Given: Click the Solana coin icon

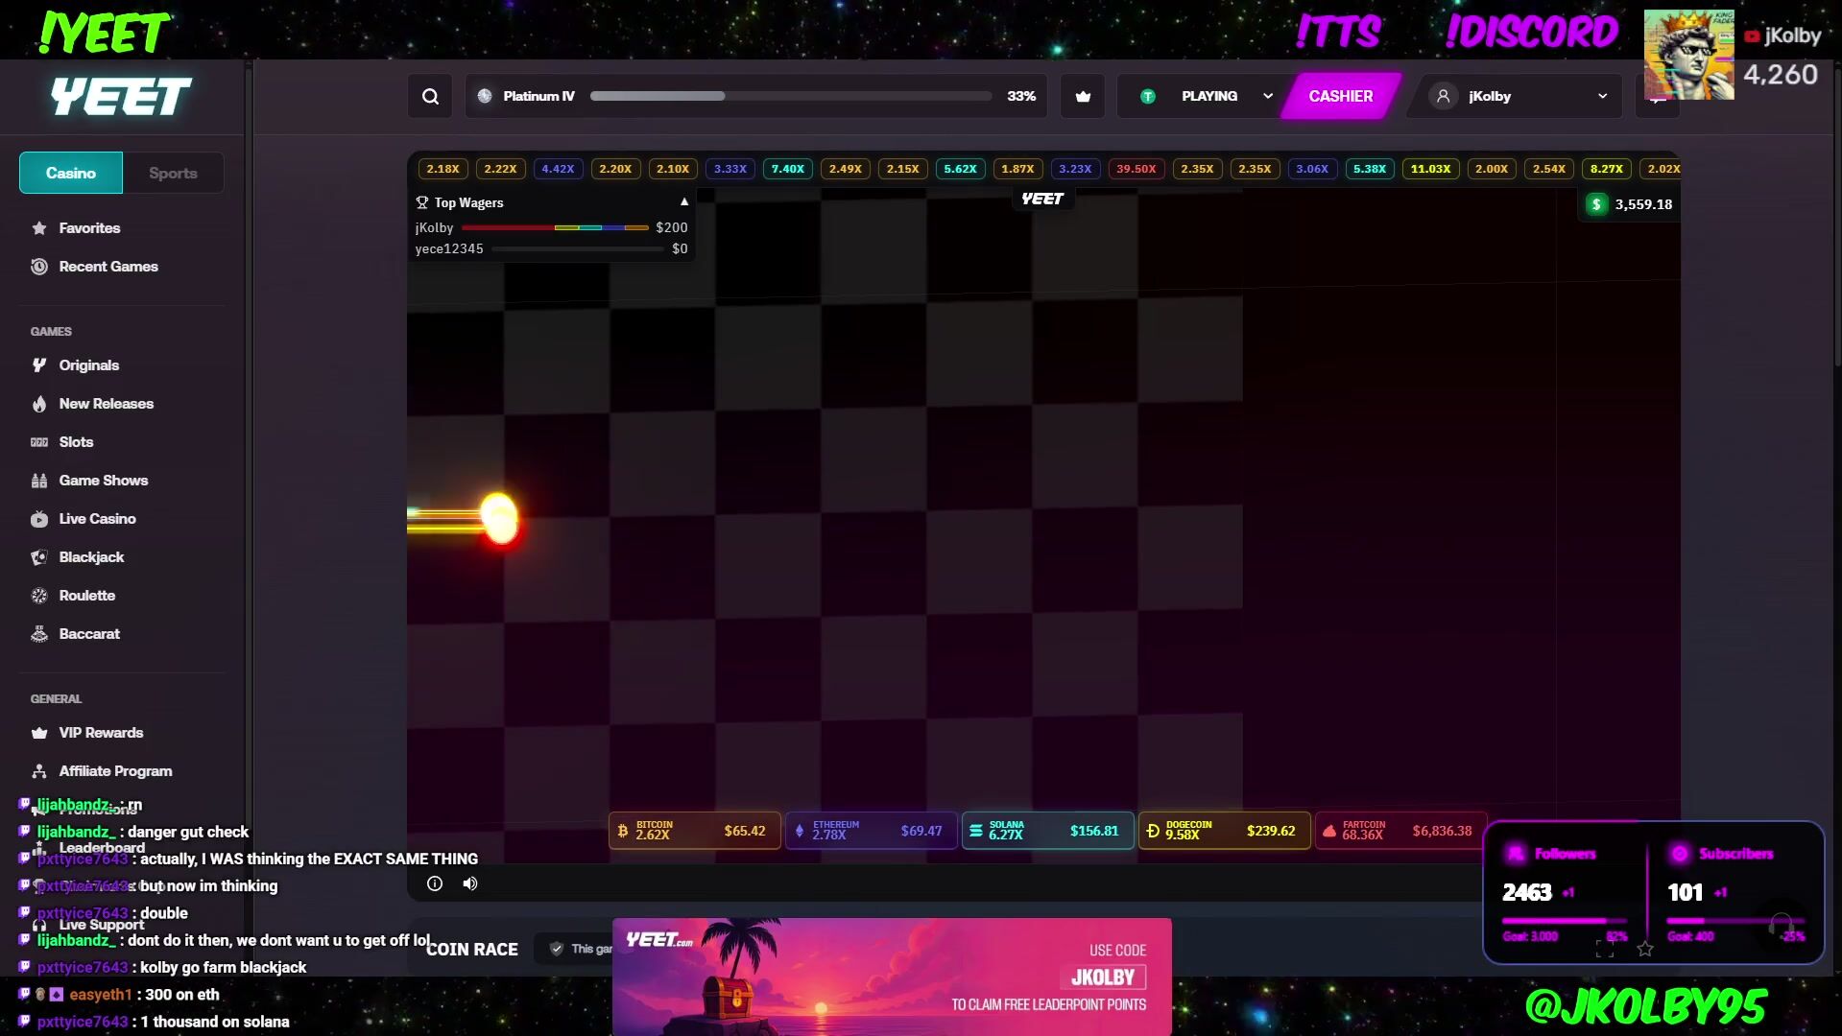Looking at the screenshot, I should click(976, 831).
